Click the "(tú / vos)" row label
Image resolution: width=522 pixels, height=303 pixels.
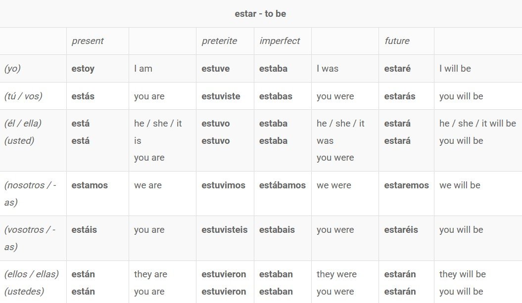pyautogui.click(x=23, y=96)
